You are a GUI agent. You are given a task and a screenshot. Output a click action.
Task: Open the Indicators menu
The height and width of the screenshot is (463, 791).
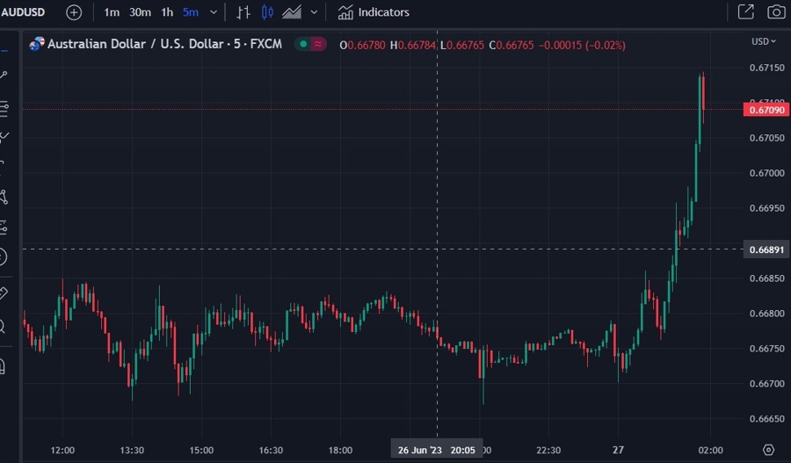click(374, 12)
